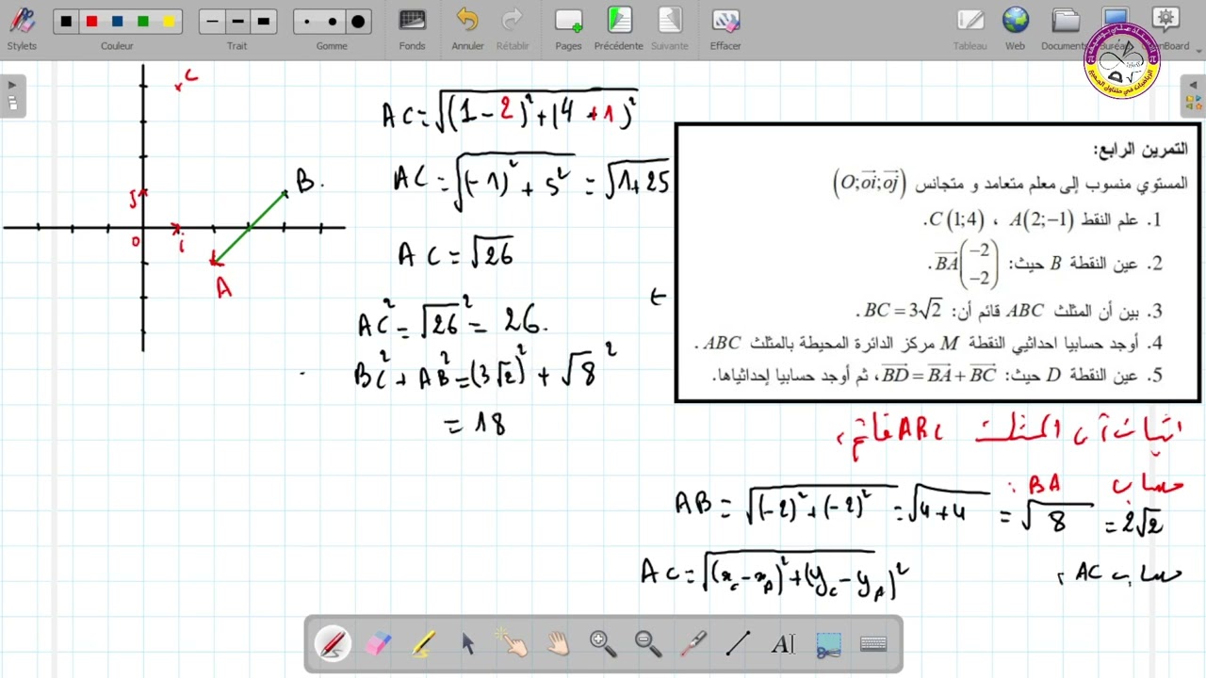Click Effacer to clear the page

tap(725, 29)
